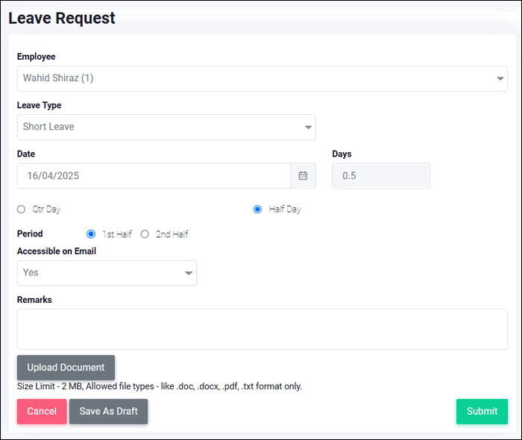Select the Wahid Shiraz employee box
Screen dimensions: 522x440
point(262,78)
